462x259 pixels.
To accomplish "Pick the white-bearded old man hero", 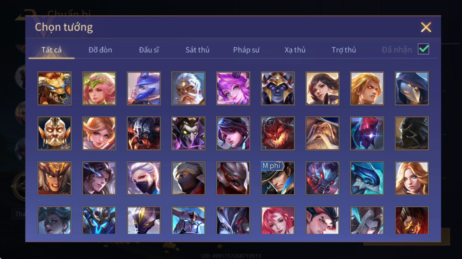I will coord(188,88).
